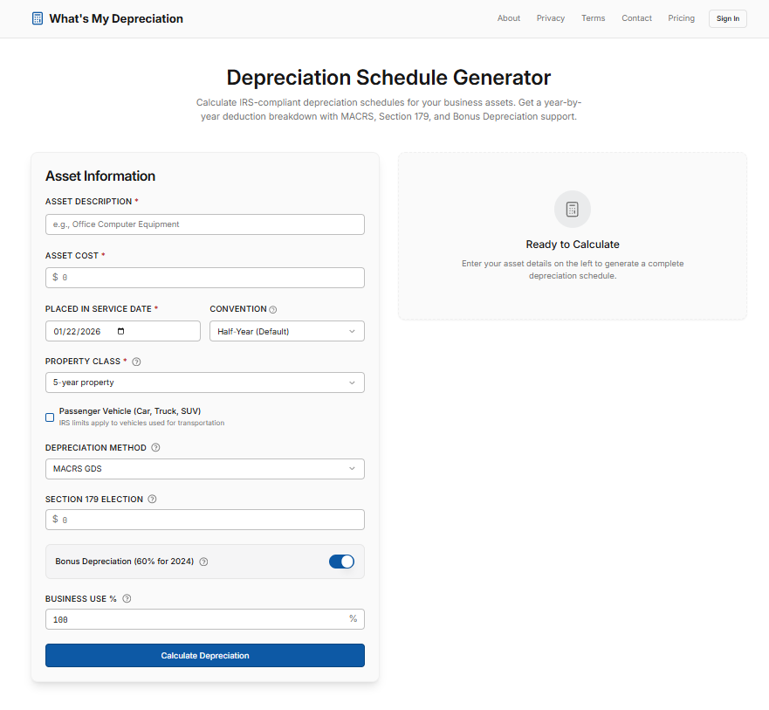Viewport: 769px width, 710px height.
Task: Click the calculator logo in the header
Action: 36,17
